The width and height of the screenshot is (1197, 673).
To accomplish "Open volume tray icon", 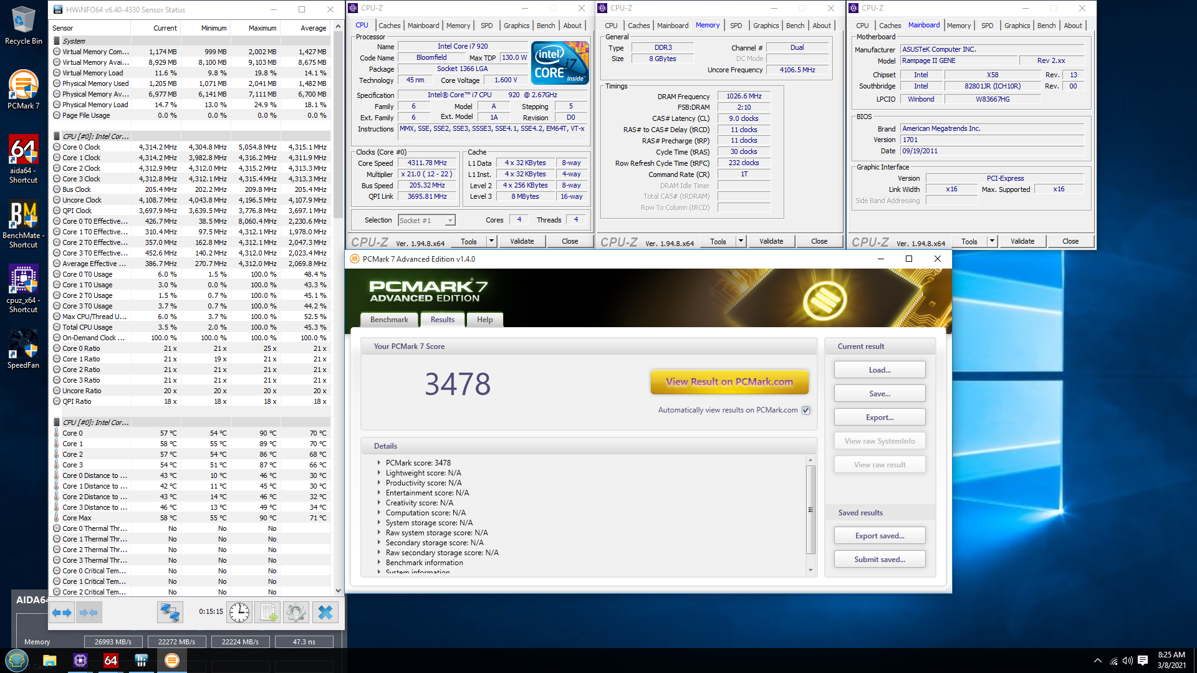I will coord(1127,661).
